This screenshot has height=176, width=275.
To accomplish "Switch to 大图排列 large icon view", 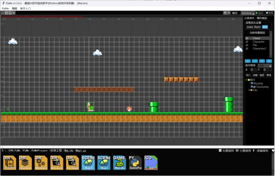I will [226, 150].
